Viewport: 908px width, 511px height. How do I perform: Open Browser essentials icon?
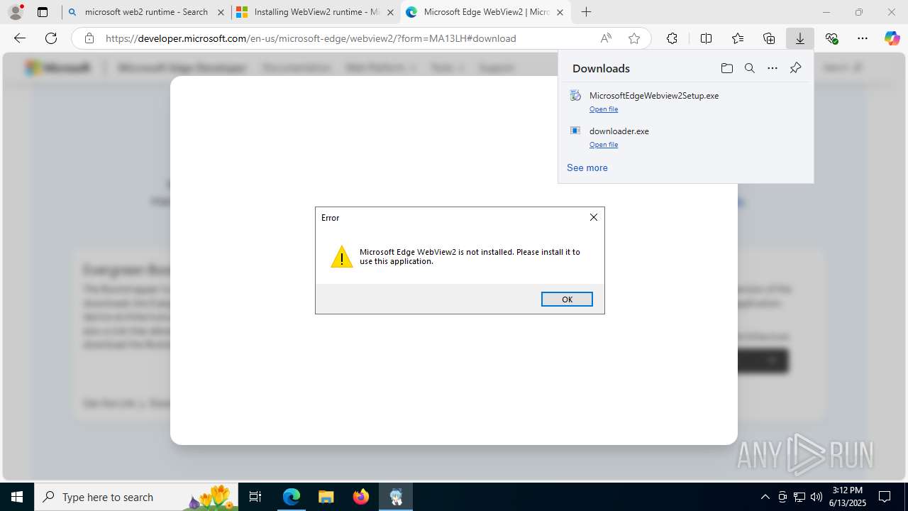coord(832,38)
